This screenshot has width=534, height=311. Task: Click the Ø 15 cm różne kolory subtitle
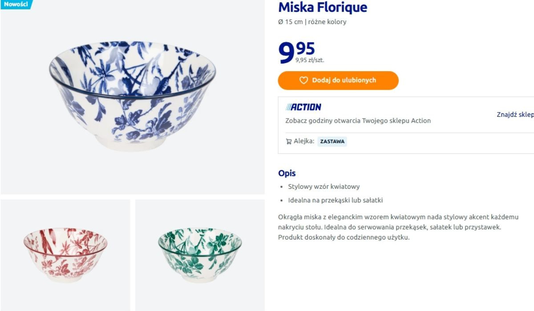(x=312, y=22)
